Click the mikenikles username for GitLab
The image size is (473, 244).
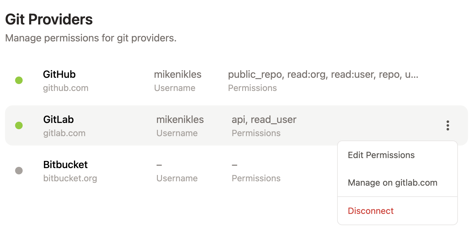180,119
